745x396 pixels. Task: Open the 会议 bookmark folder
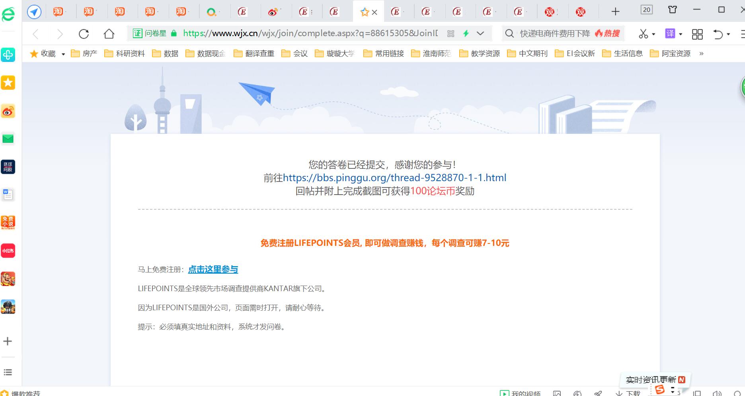point(294,54)
